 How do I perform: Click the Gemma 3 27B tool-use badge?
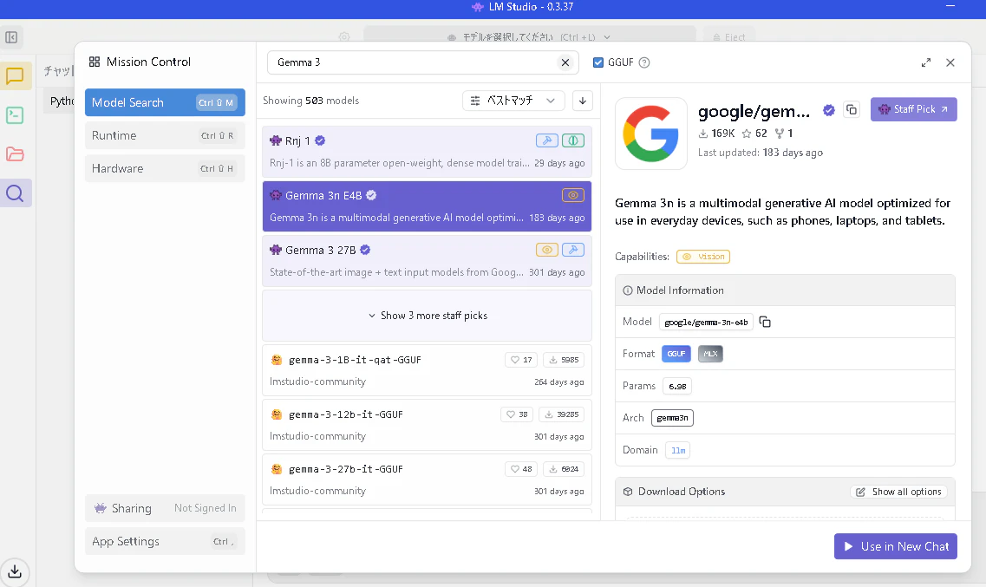[573, 250]
